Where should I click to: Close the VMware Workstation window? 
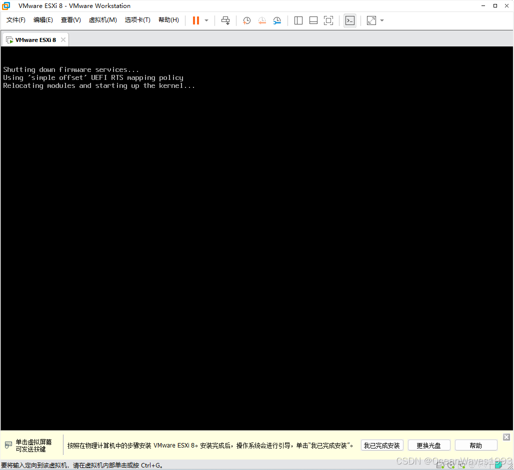506,5
